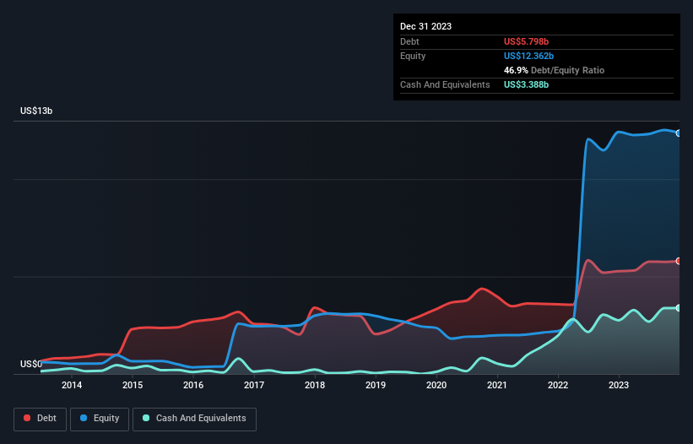Screen dimensions: 693x444
Task: Click the 2021 x-axis label
Action: coord(497,385)
